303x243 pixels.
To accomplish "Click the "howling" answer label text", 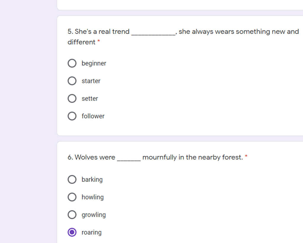I will point(93,197).
